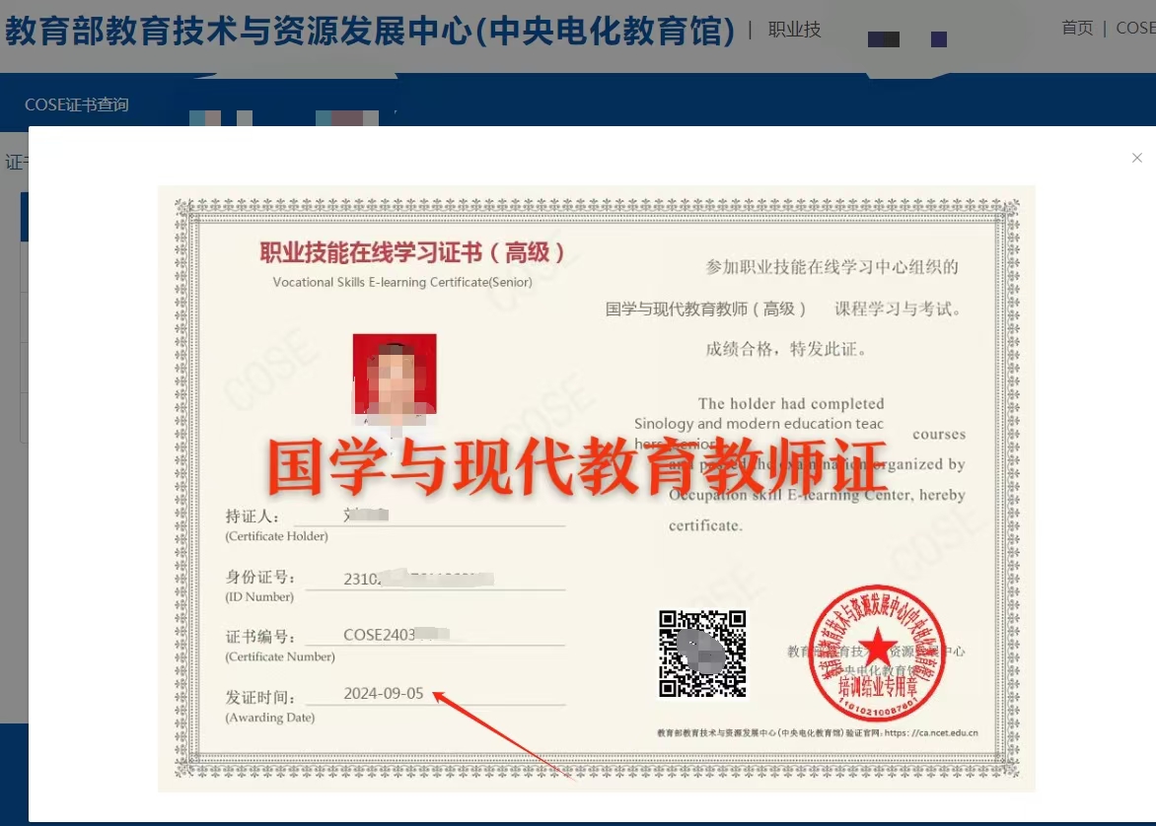Click the verification URL https://ca.ncet.edu.cn

click(x=931, y=733)
